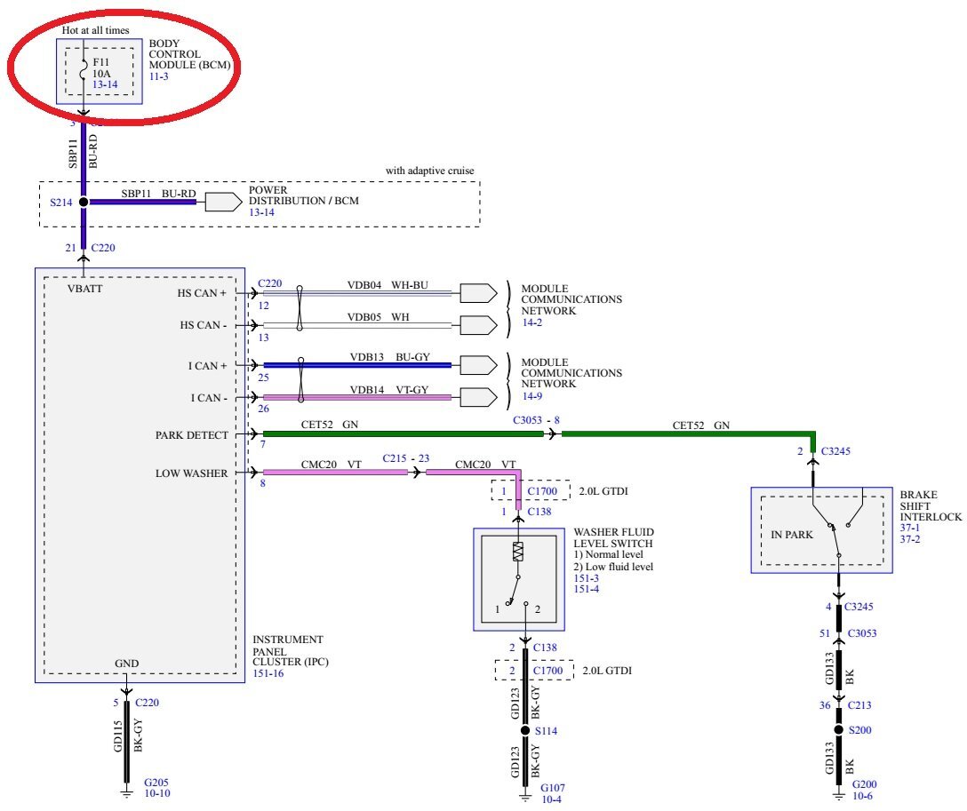The height and width of the screenshot is (811, 967).
Task: Click the '2) Low fluid level' text
Action: (613, 567)
